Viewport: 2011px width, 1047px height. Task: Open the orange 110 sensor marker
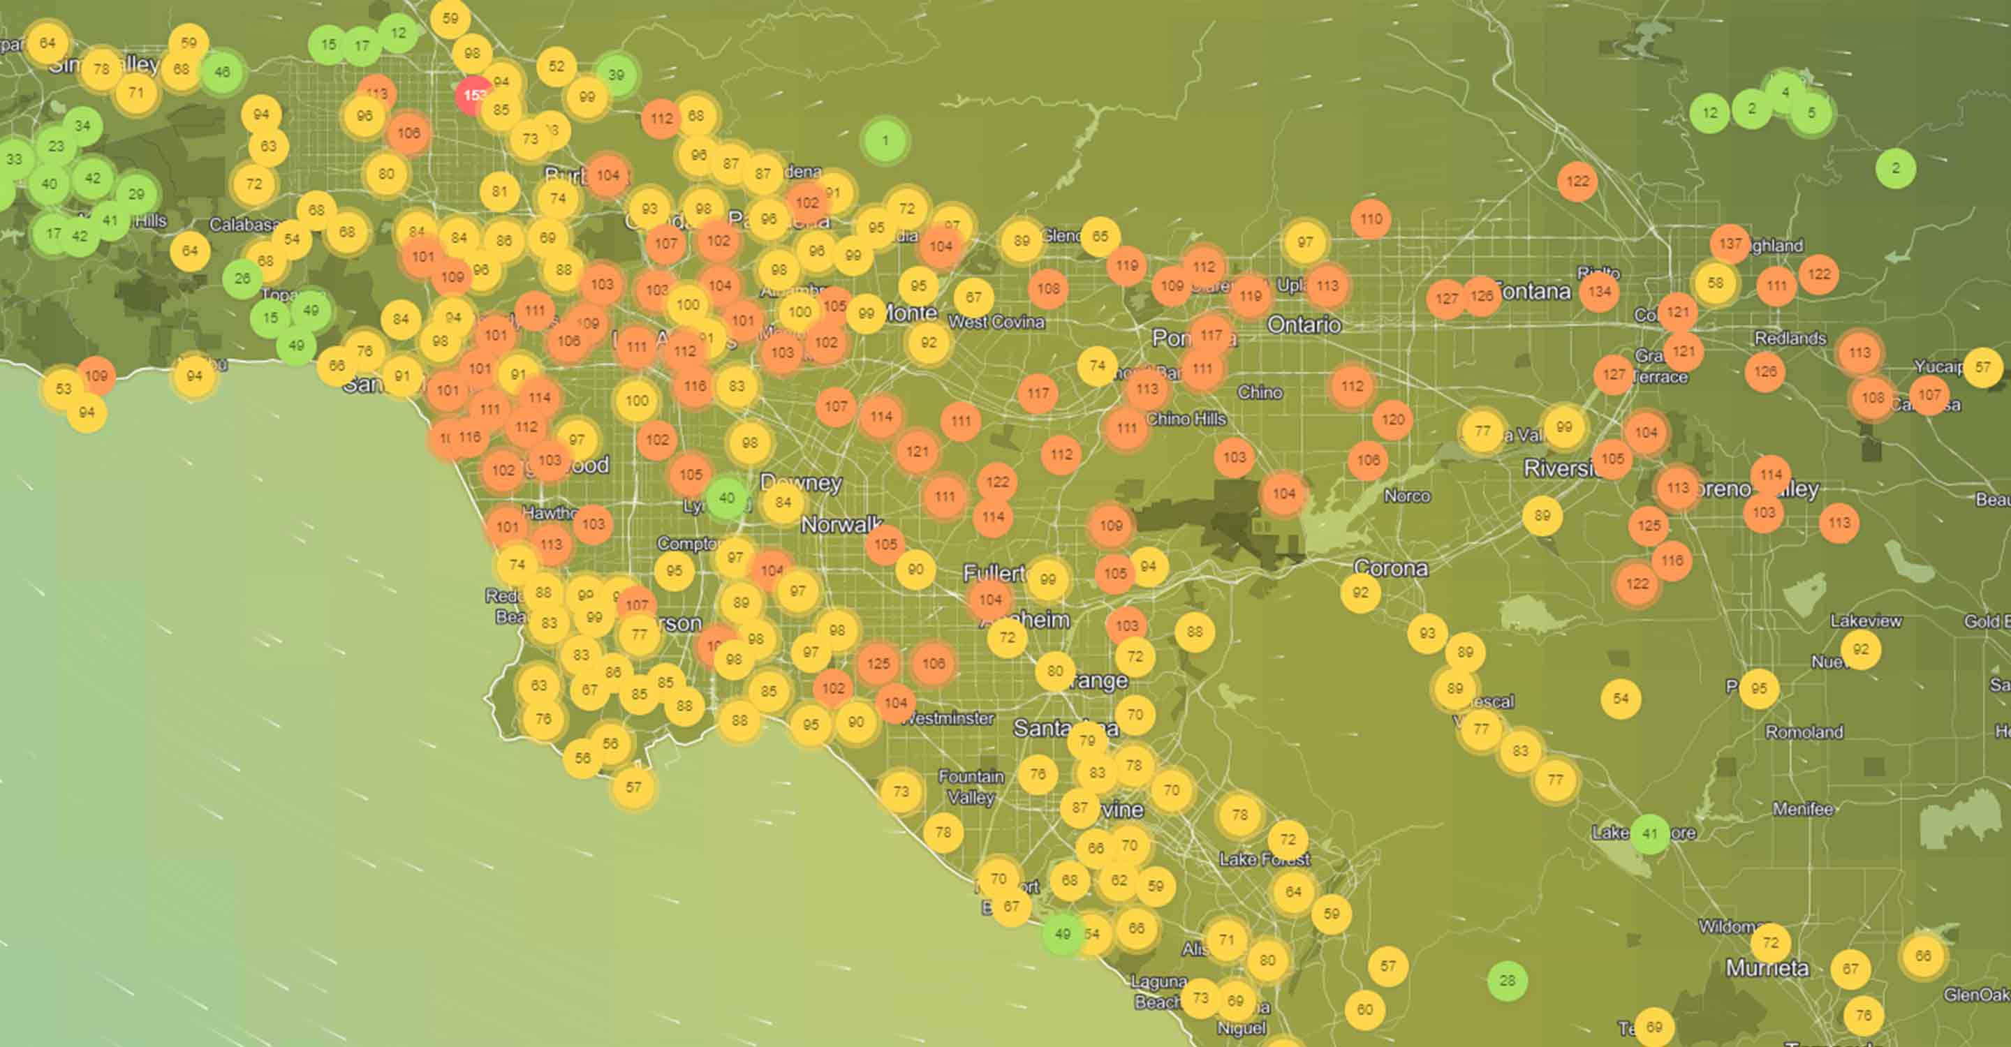click(1371, 219)
